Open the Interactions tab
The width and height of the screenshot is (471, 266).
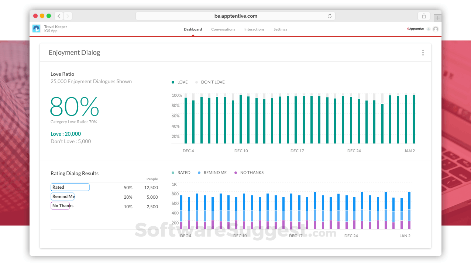point(254,29)
